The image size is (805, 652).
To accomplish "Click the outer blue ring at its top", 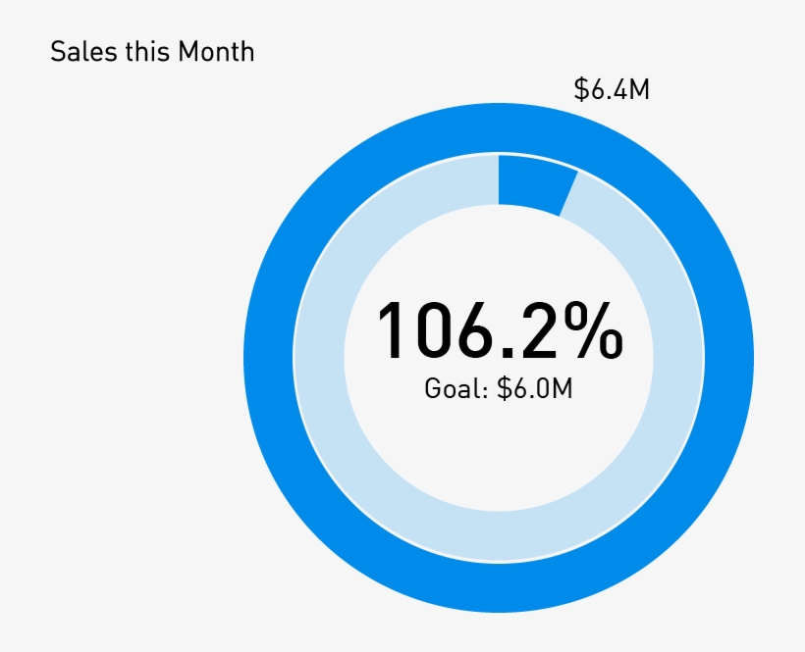I will 499,125.
